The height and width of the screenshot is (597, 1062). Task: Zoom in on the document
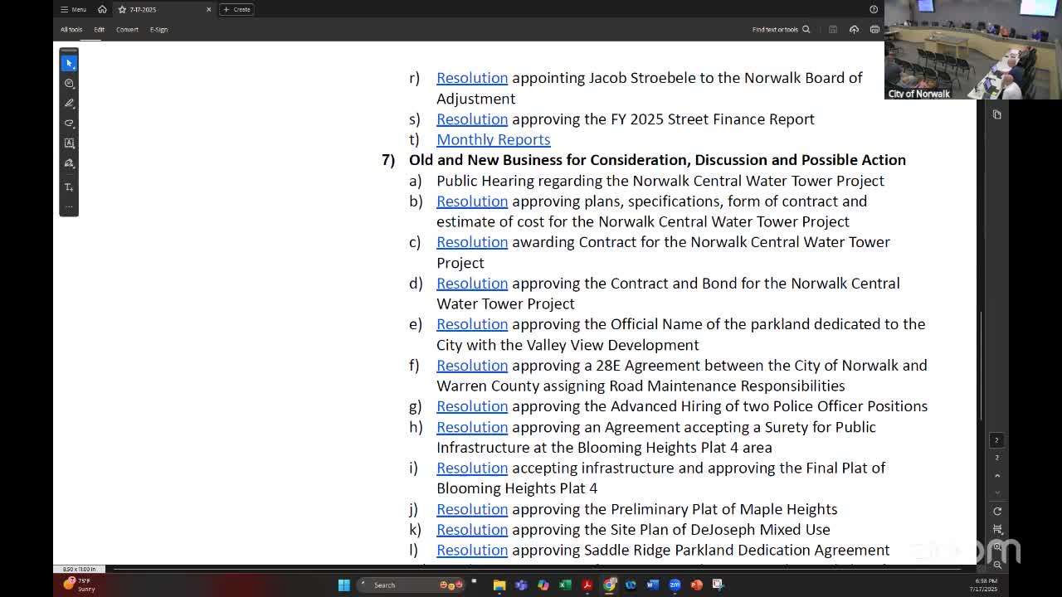[997, 547]
